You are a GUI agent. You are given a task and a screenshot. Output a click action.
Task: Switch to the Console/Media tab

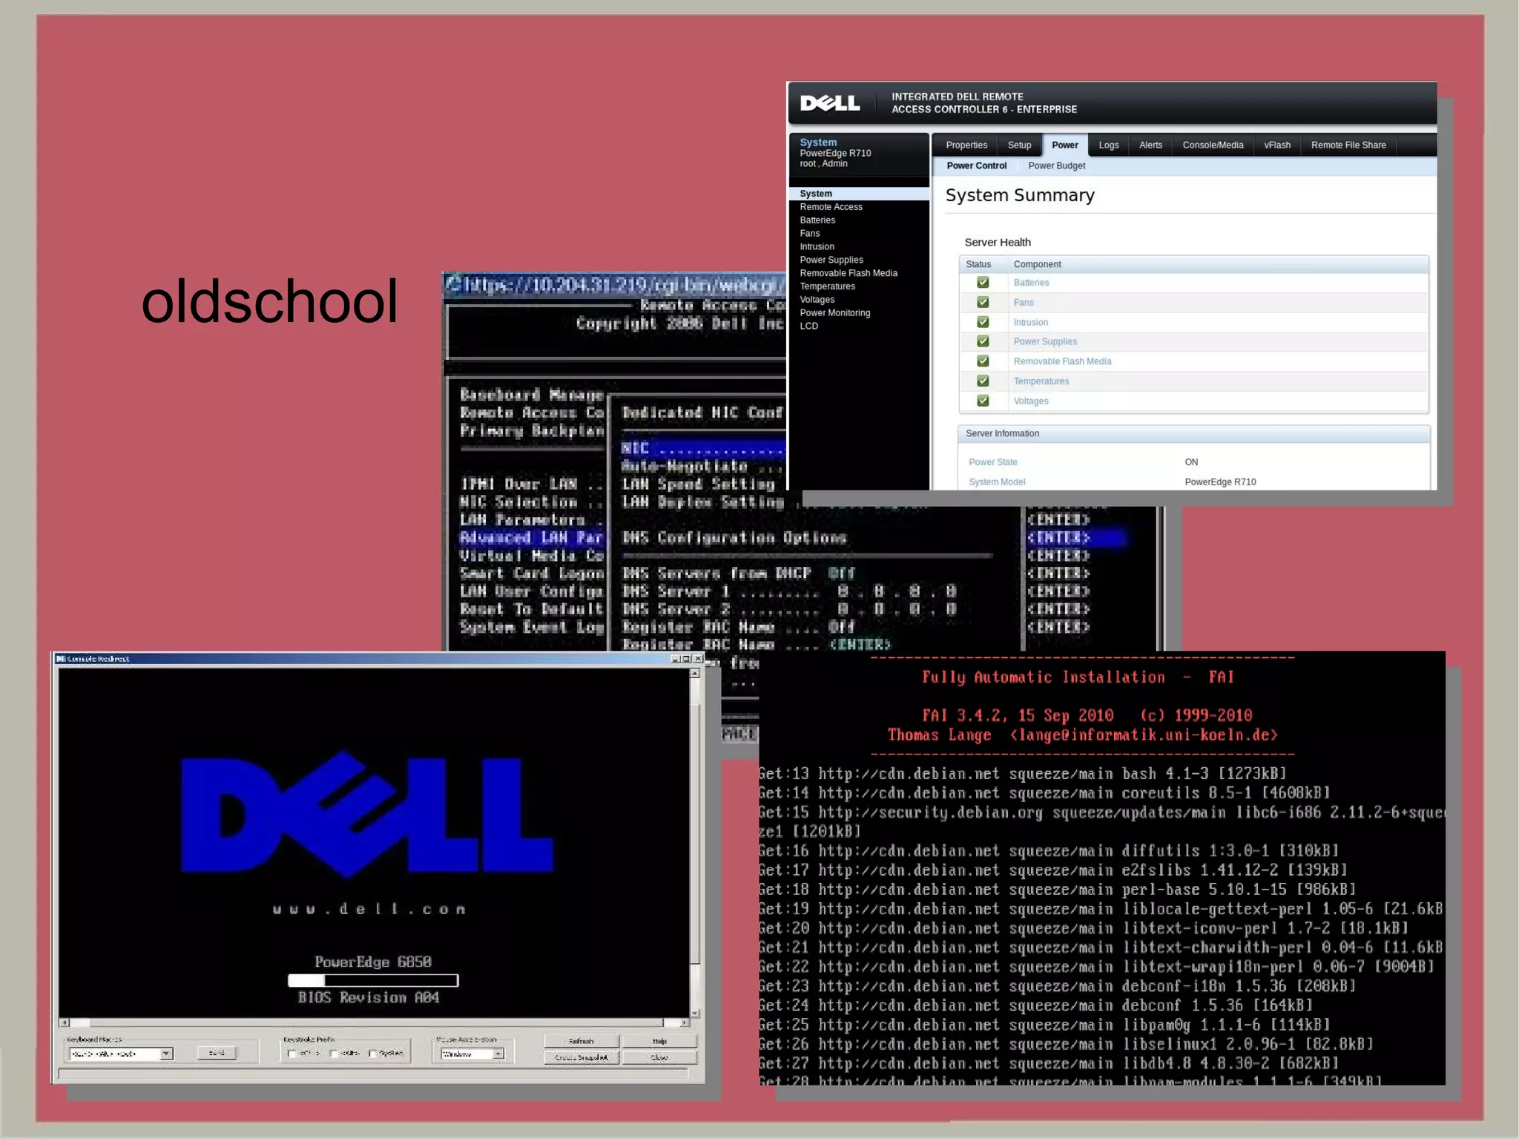pos(1212,145)
